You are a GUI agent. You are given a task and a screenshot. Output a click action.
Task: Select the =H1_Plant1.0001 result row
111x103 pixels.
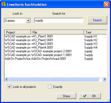[56, 36]
